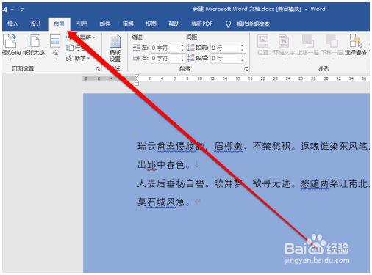Click the first-line indent marker on ruler
This screenshot has width=372, height=275.
click(137, 76)
